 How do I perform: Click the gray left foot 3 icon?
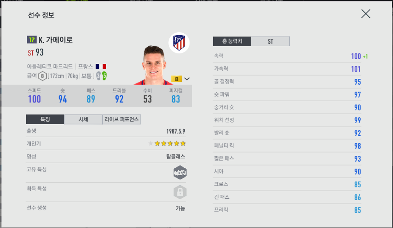[98, 76]
